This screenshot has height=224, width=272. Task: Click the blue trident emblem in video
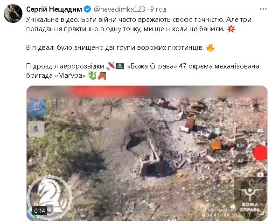pos(37,108)
